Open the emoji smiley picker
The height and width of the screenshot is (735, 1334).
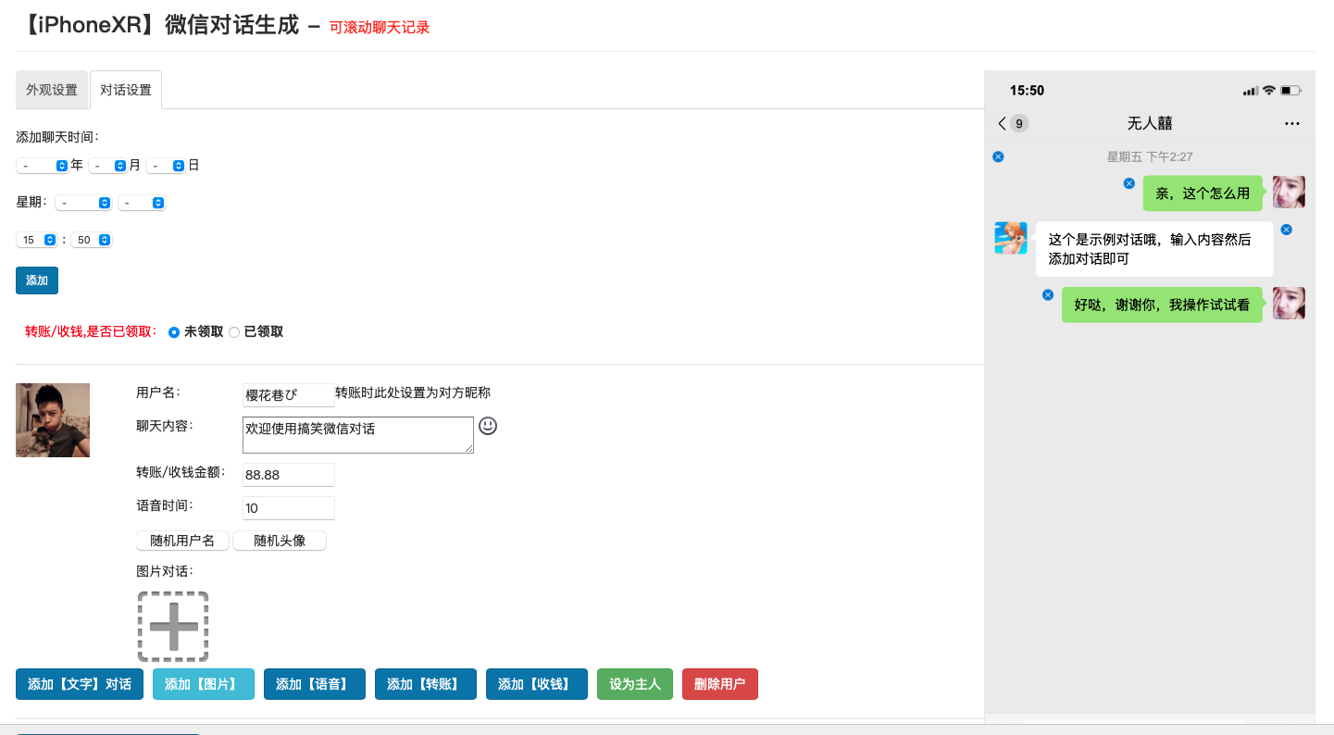tap(488, 426)
